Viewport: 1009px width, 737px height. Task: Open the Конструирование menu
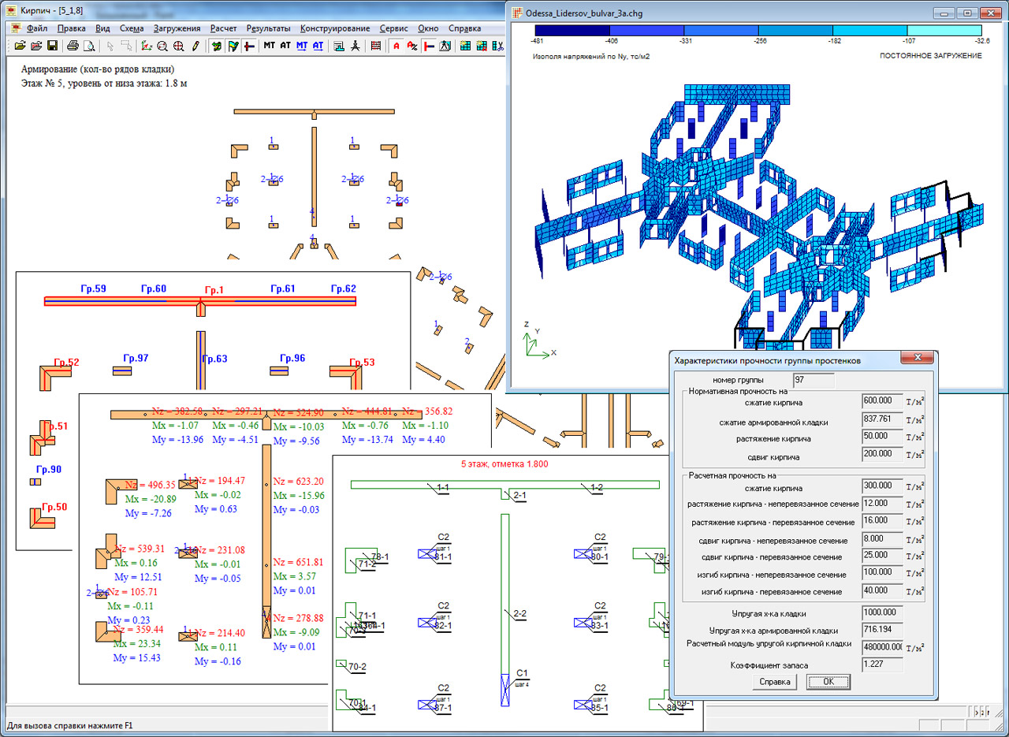click(335, 28)
